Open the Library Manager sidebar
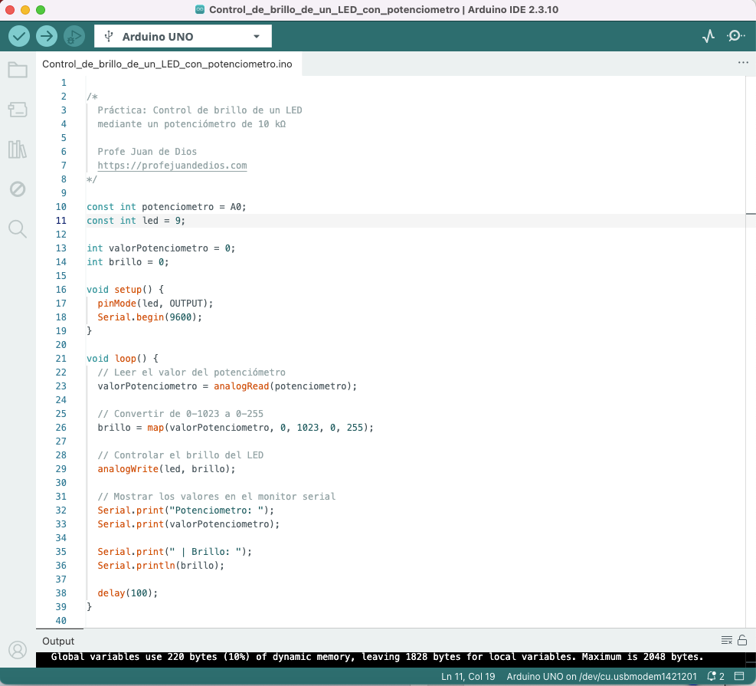This screenshot has width=756, height=686. click(18, 149)
